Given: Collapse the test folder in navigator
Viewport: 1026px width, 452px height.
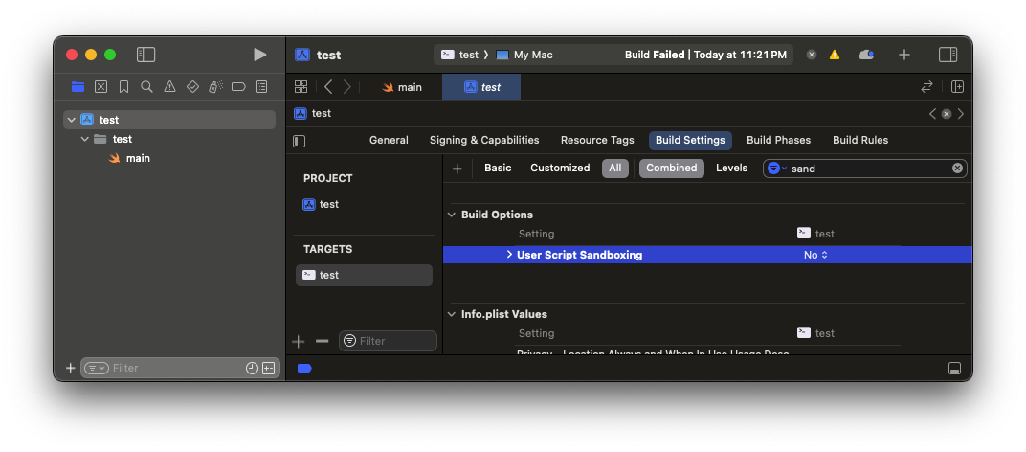Looking at the screenshot, I should 84,139.
